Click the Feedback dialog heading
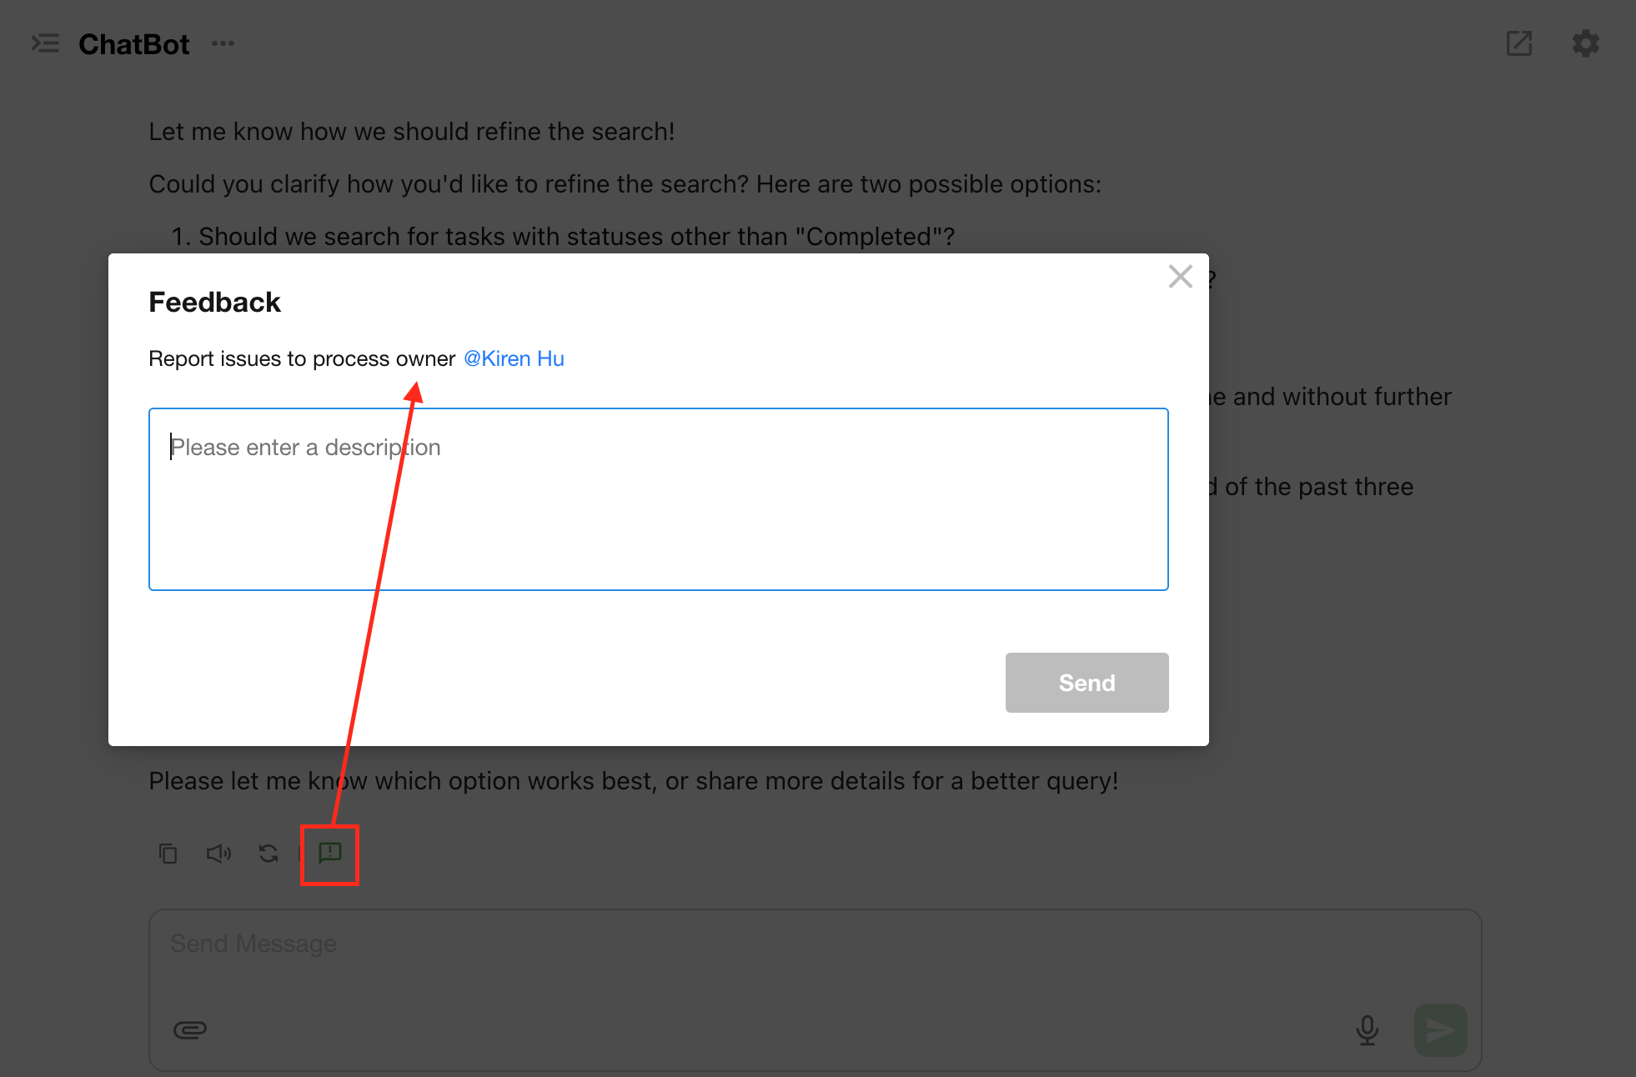The height and width of the screenshot is (1077, 1636). (x=214, y=303)
